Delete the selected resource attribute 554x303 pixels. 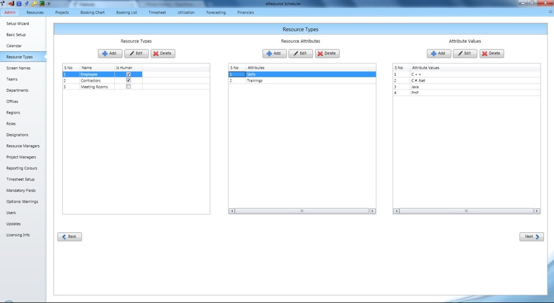pyautogui.click(x=327, y=53)
